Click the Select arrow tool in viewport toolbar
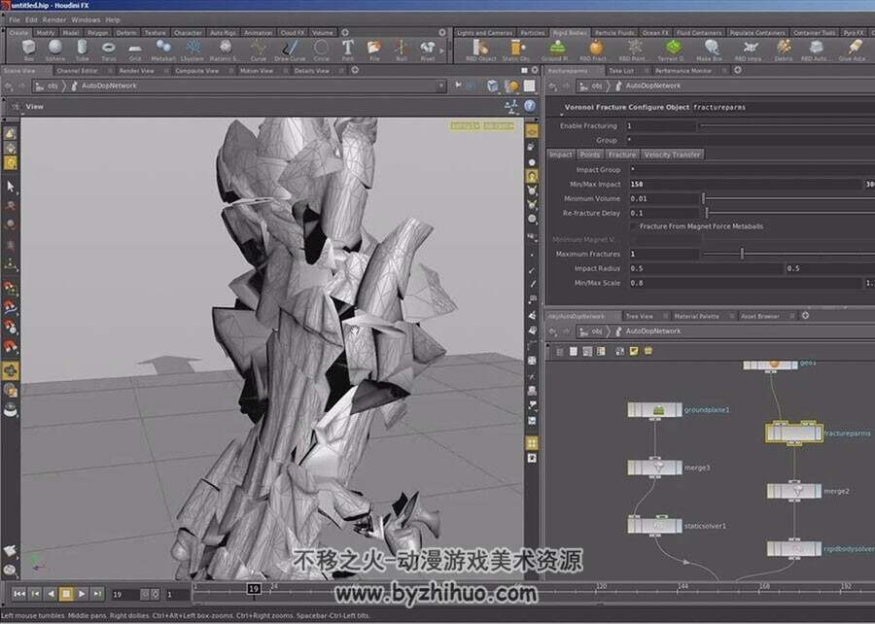The width and height of the screenshot is (875, 624). pos(11,187)
